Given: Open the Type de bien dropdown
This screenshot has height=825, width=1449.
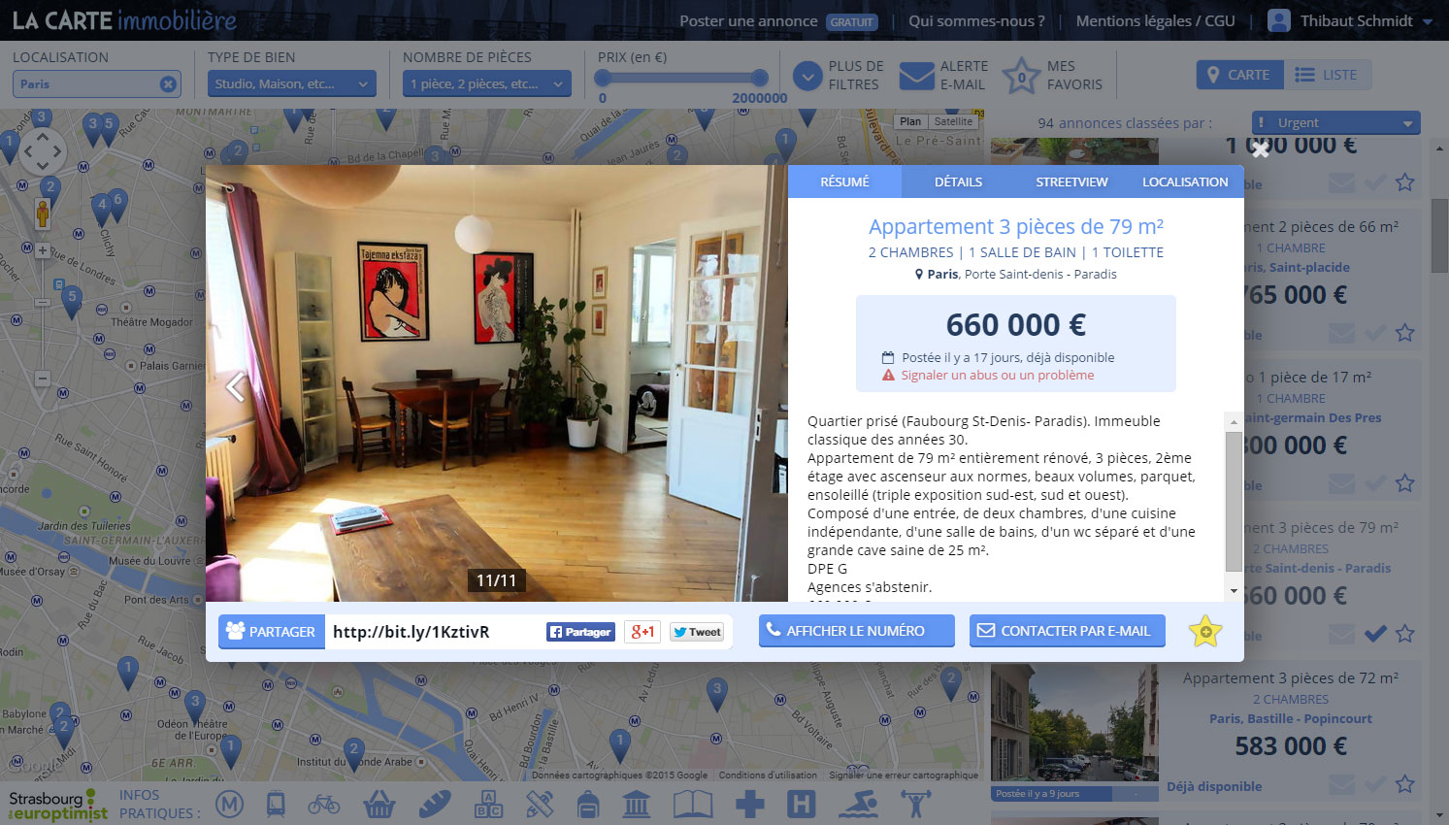Looking at the screenshot, I should tap(292, 84).
